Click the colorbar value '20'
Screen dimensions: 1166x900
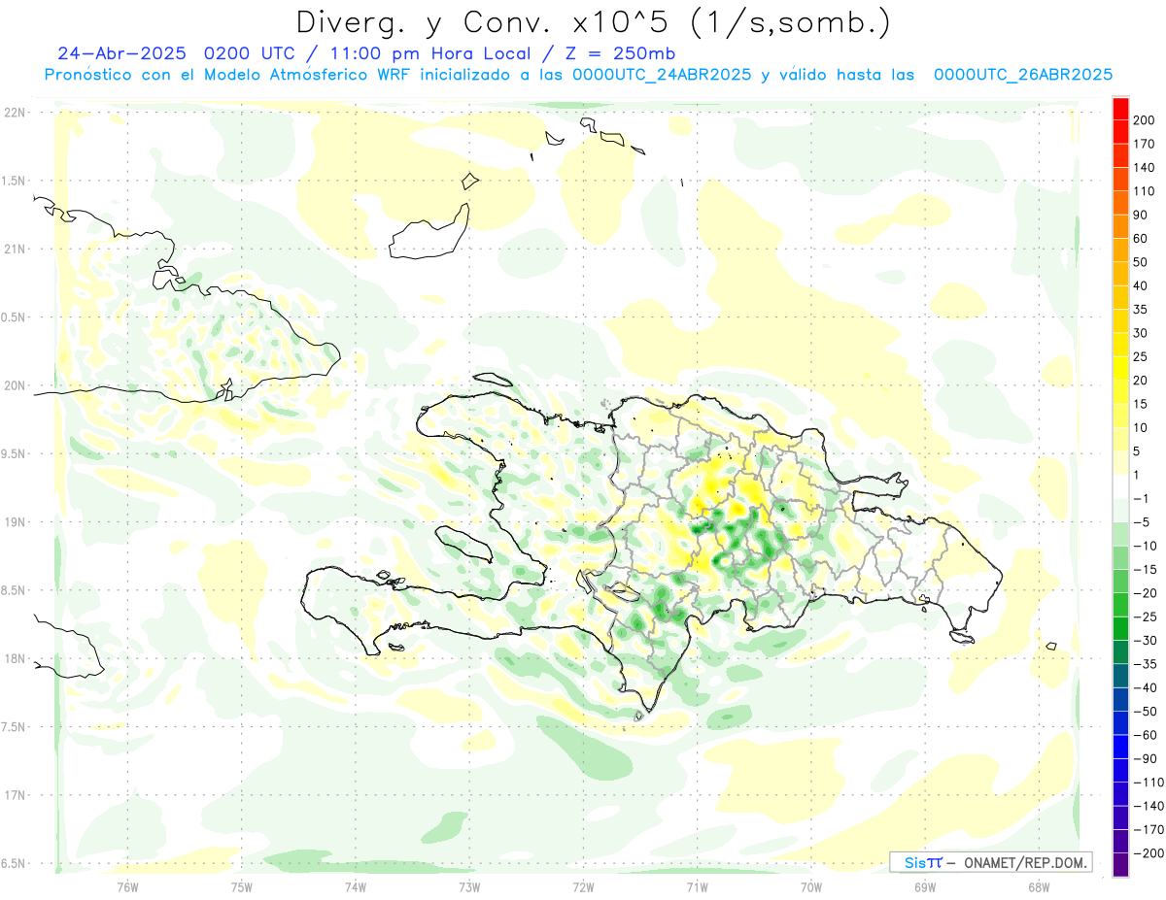(x=1141, y=381)
